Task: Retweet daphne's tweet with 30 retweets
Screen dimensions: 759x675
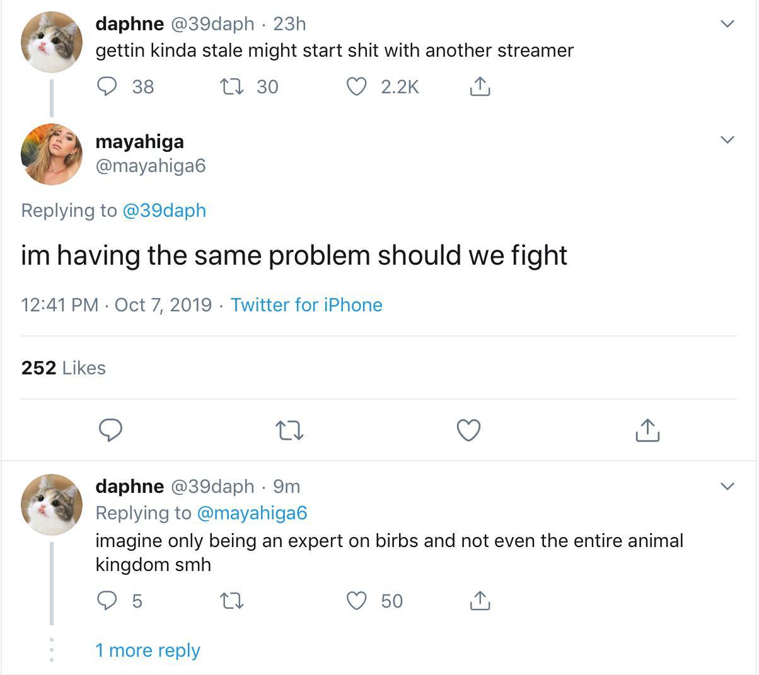Action: 233,86
